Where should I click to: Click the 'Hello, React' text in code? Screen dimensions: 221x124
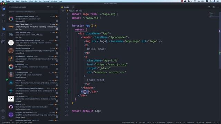pos(96,49)
